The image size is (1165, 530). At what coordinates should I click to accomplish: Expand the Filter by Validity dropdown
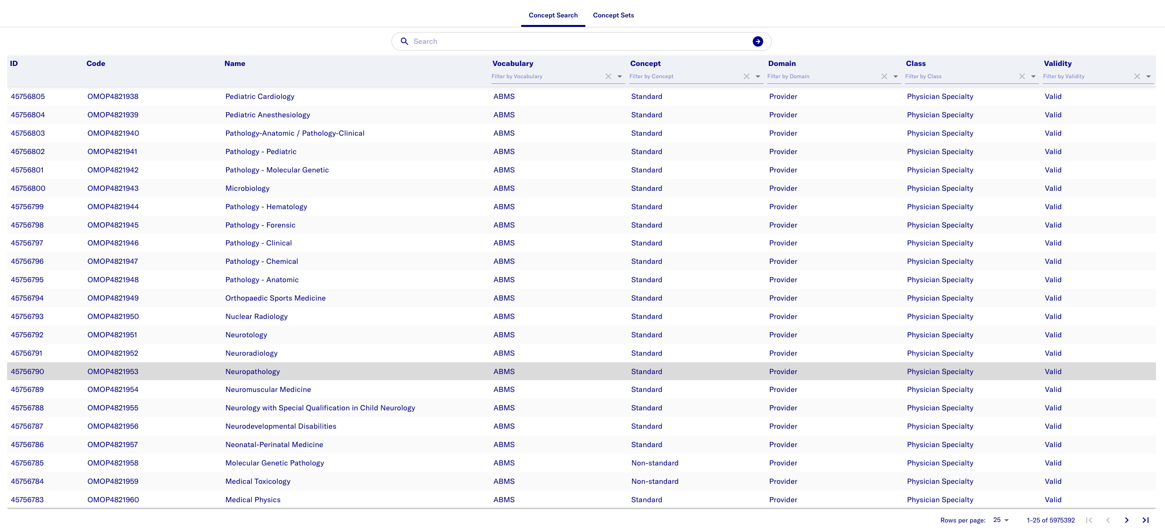coord(1148,76)
